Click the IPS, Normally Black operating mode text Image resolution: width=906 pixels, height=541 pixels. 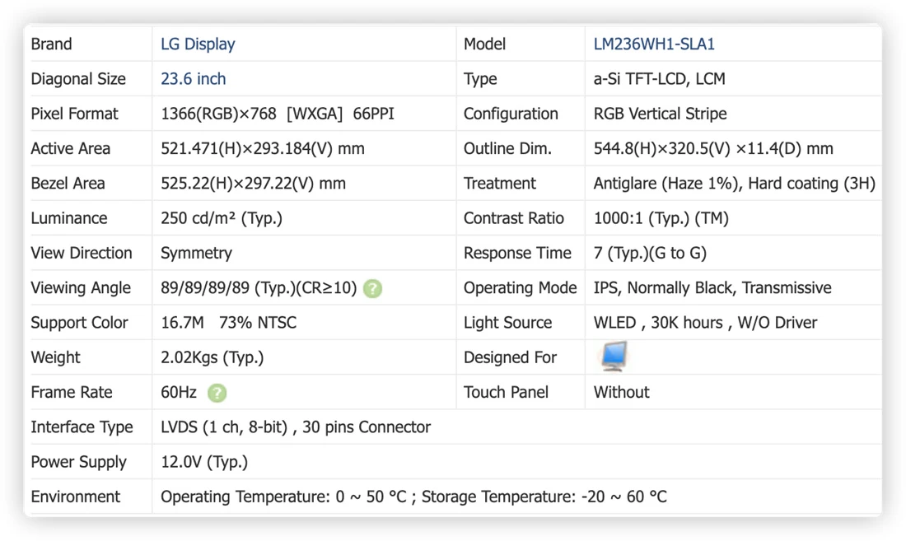712,287
